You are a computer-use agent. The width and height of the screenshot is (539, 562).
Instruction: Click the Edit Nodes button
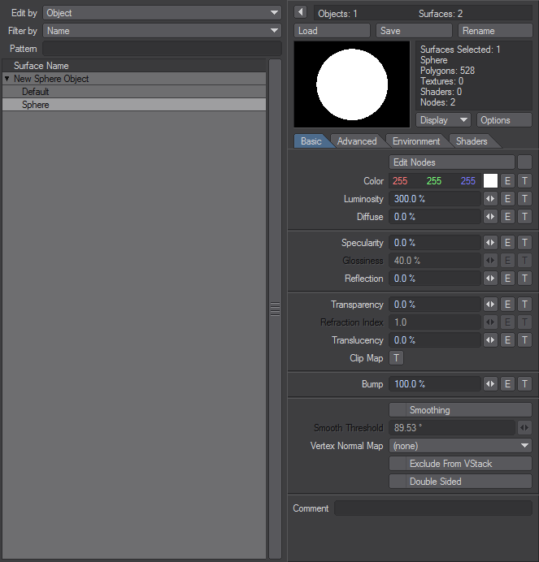coord(452,162)
